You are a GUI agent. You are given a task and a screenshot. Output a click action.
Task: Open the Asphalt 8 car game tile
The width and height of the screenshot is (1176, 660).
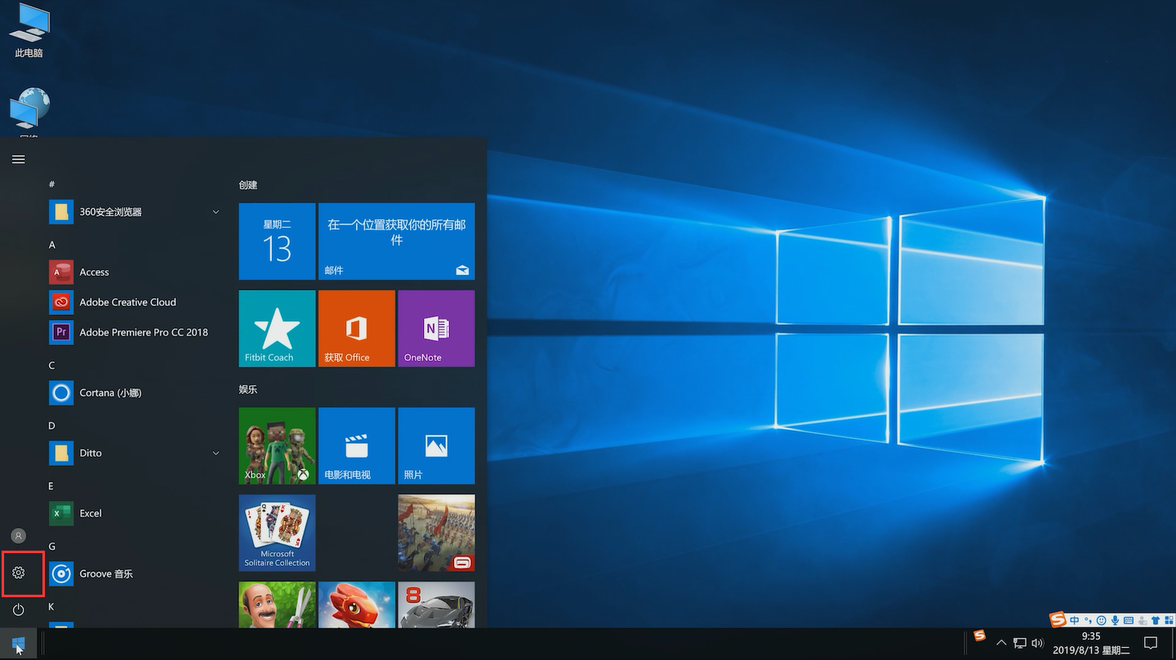click(436, 605)
